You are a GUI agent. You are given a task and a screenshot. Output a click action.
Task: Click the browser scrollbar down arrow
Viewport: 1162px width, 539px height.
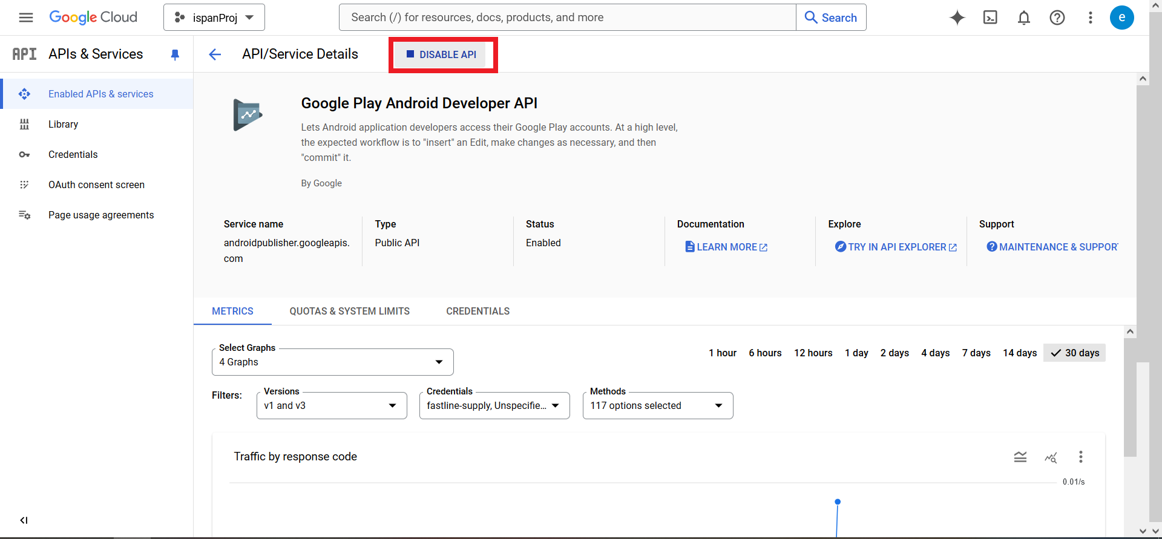1155,532
